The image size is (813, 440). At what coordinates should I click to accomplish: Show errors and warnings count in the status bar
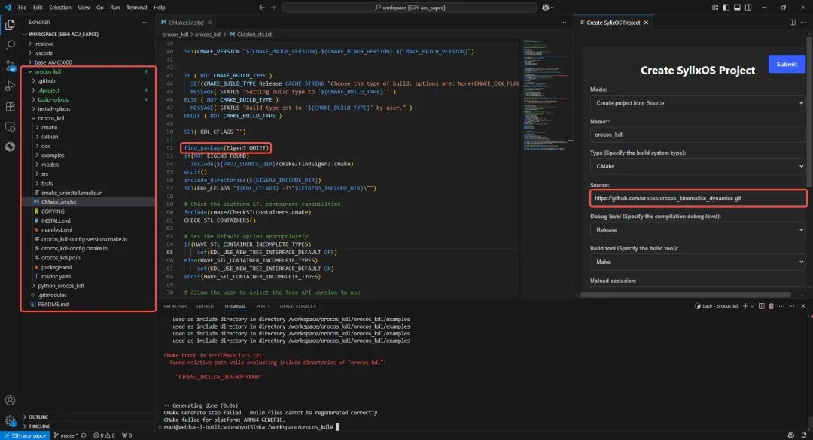click(x=104, y=435)
